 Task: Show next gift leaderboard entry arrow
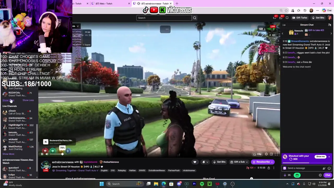(331, 33)
